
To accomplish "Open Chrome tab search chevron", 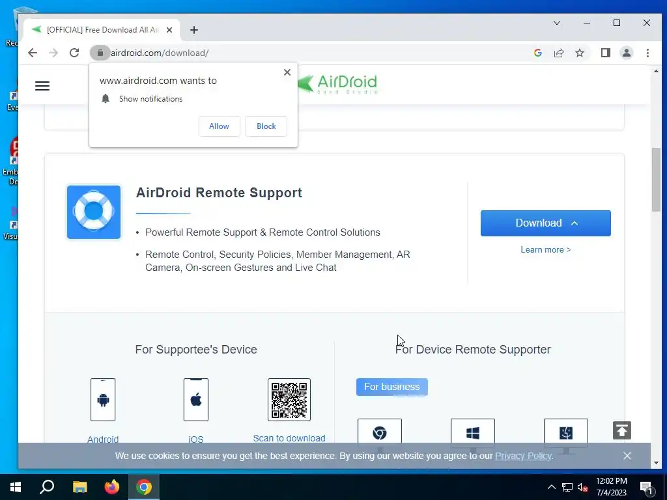I will 557,23.
